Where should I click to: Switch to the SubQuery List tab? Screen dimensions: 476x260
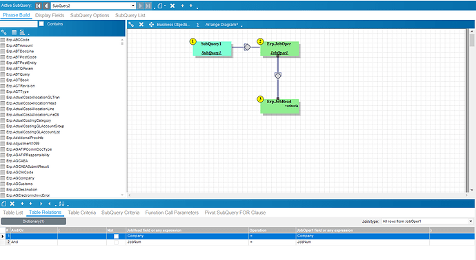coord(130,15)
